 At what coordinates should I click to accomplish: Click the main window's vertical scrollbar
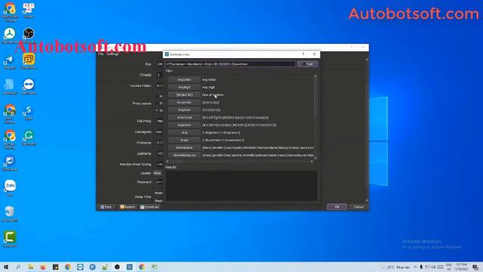367,129
